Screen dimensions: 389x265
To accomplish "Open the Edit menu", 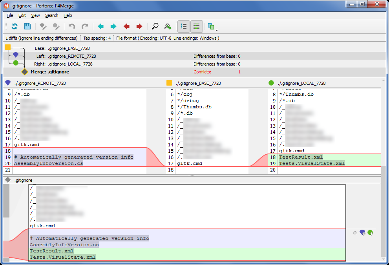I will (x=22, y=15).
